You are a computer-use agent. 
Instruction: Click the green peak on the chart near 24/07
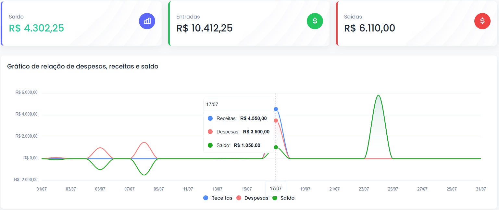[x=378, y=95]
